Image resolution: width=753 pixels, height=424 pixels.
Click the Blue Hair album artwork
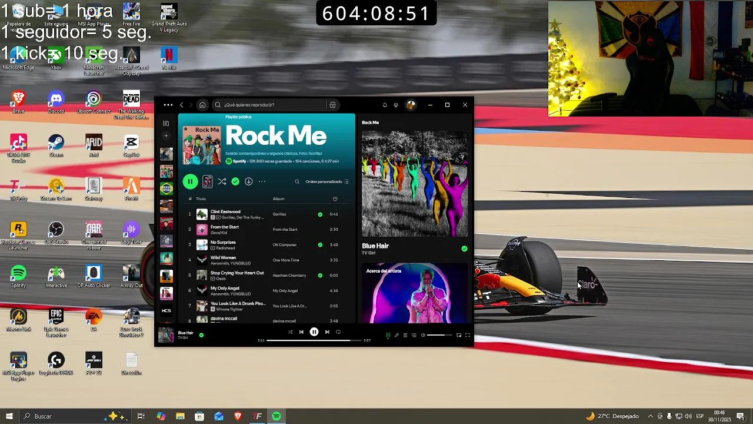[415, 183]
